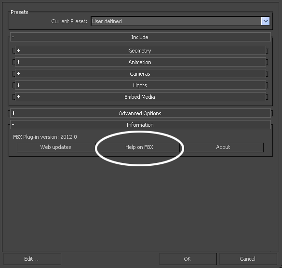Viewport: 282px width, 268px height.
Task: Expand Geometry with its plus icon
Action: click(x=18, y=50)
